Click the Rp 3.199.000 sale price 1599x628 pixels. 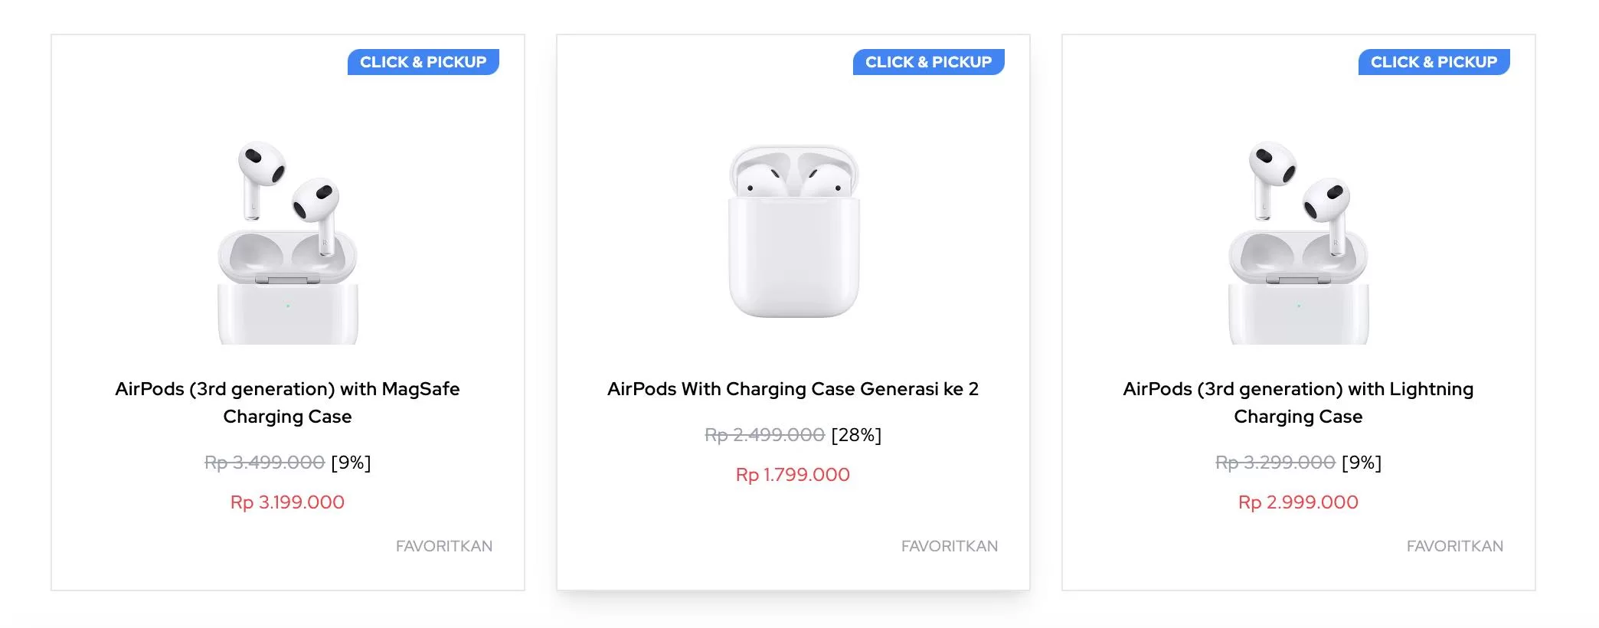[288, 502]
